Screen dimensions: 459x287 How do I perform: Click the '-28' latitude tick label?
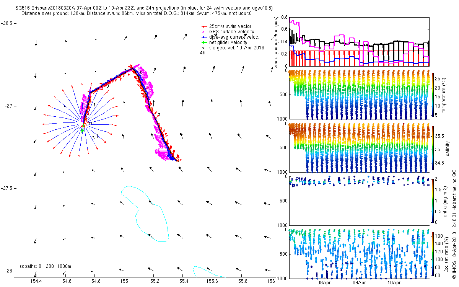click(8, 271)
